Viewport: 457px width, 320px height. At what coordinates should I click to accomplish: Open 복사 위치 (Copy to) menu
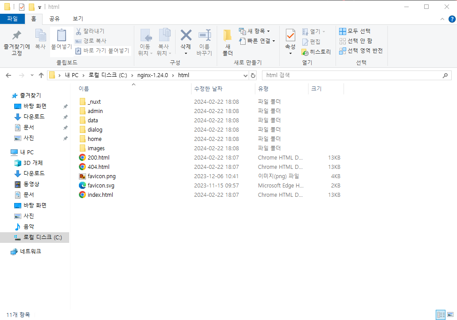coord(164,43)
